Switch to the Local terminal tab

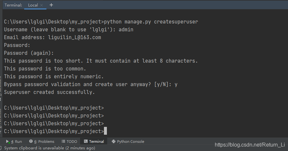point(33,5)
